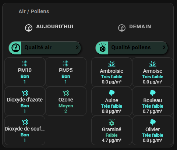Select the Aulne tree icon
Viewport: 177px width, 150px height.
(112, 93)
